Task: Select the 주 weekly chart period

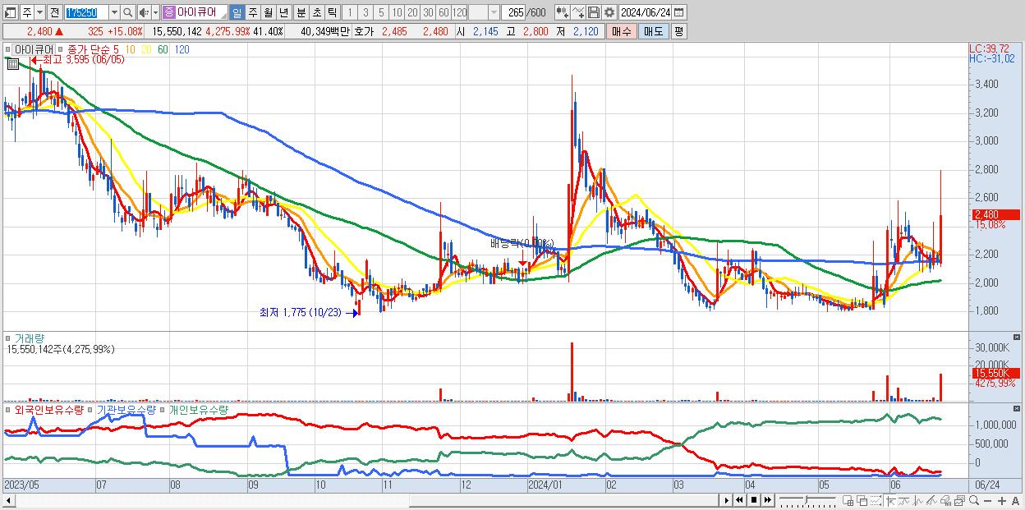Action: [252, 12]
